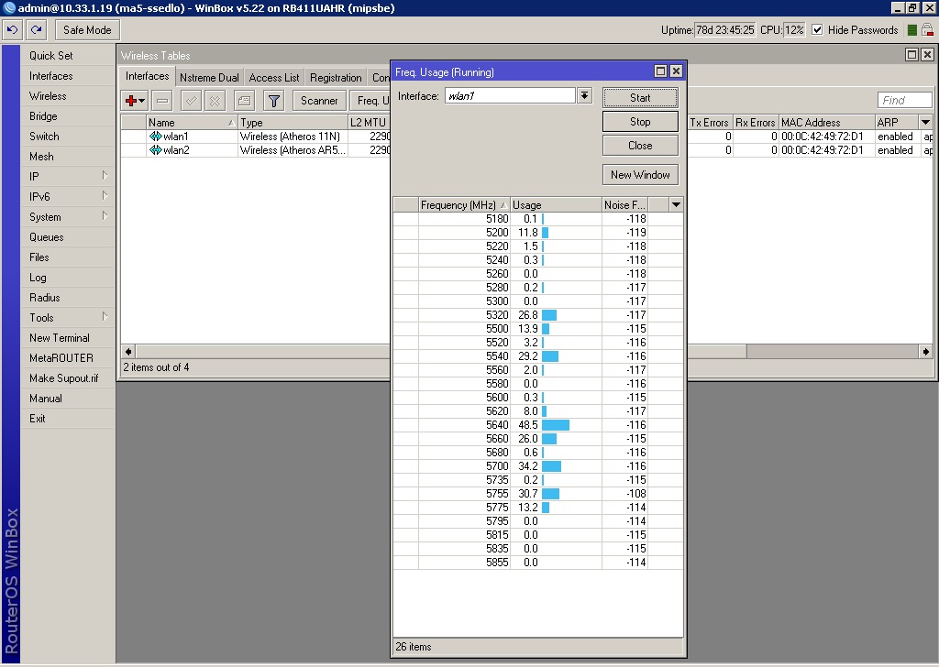Click the green status indicator icon

(x=912, y=30)
